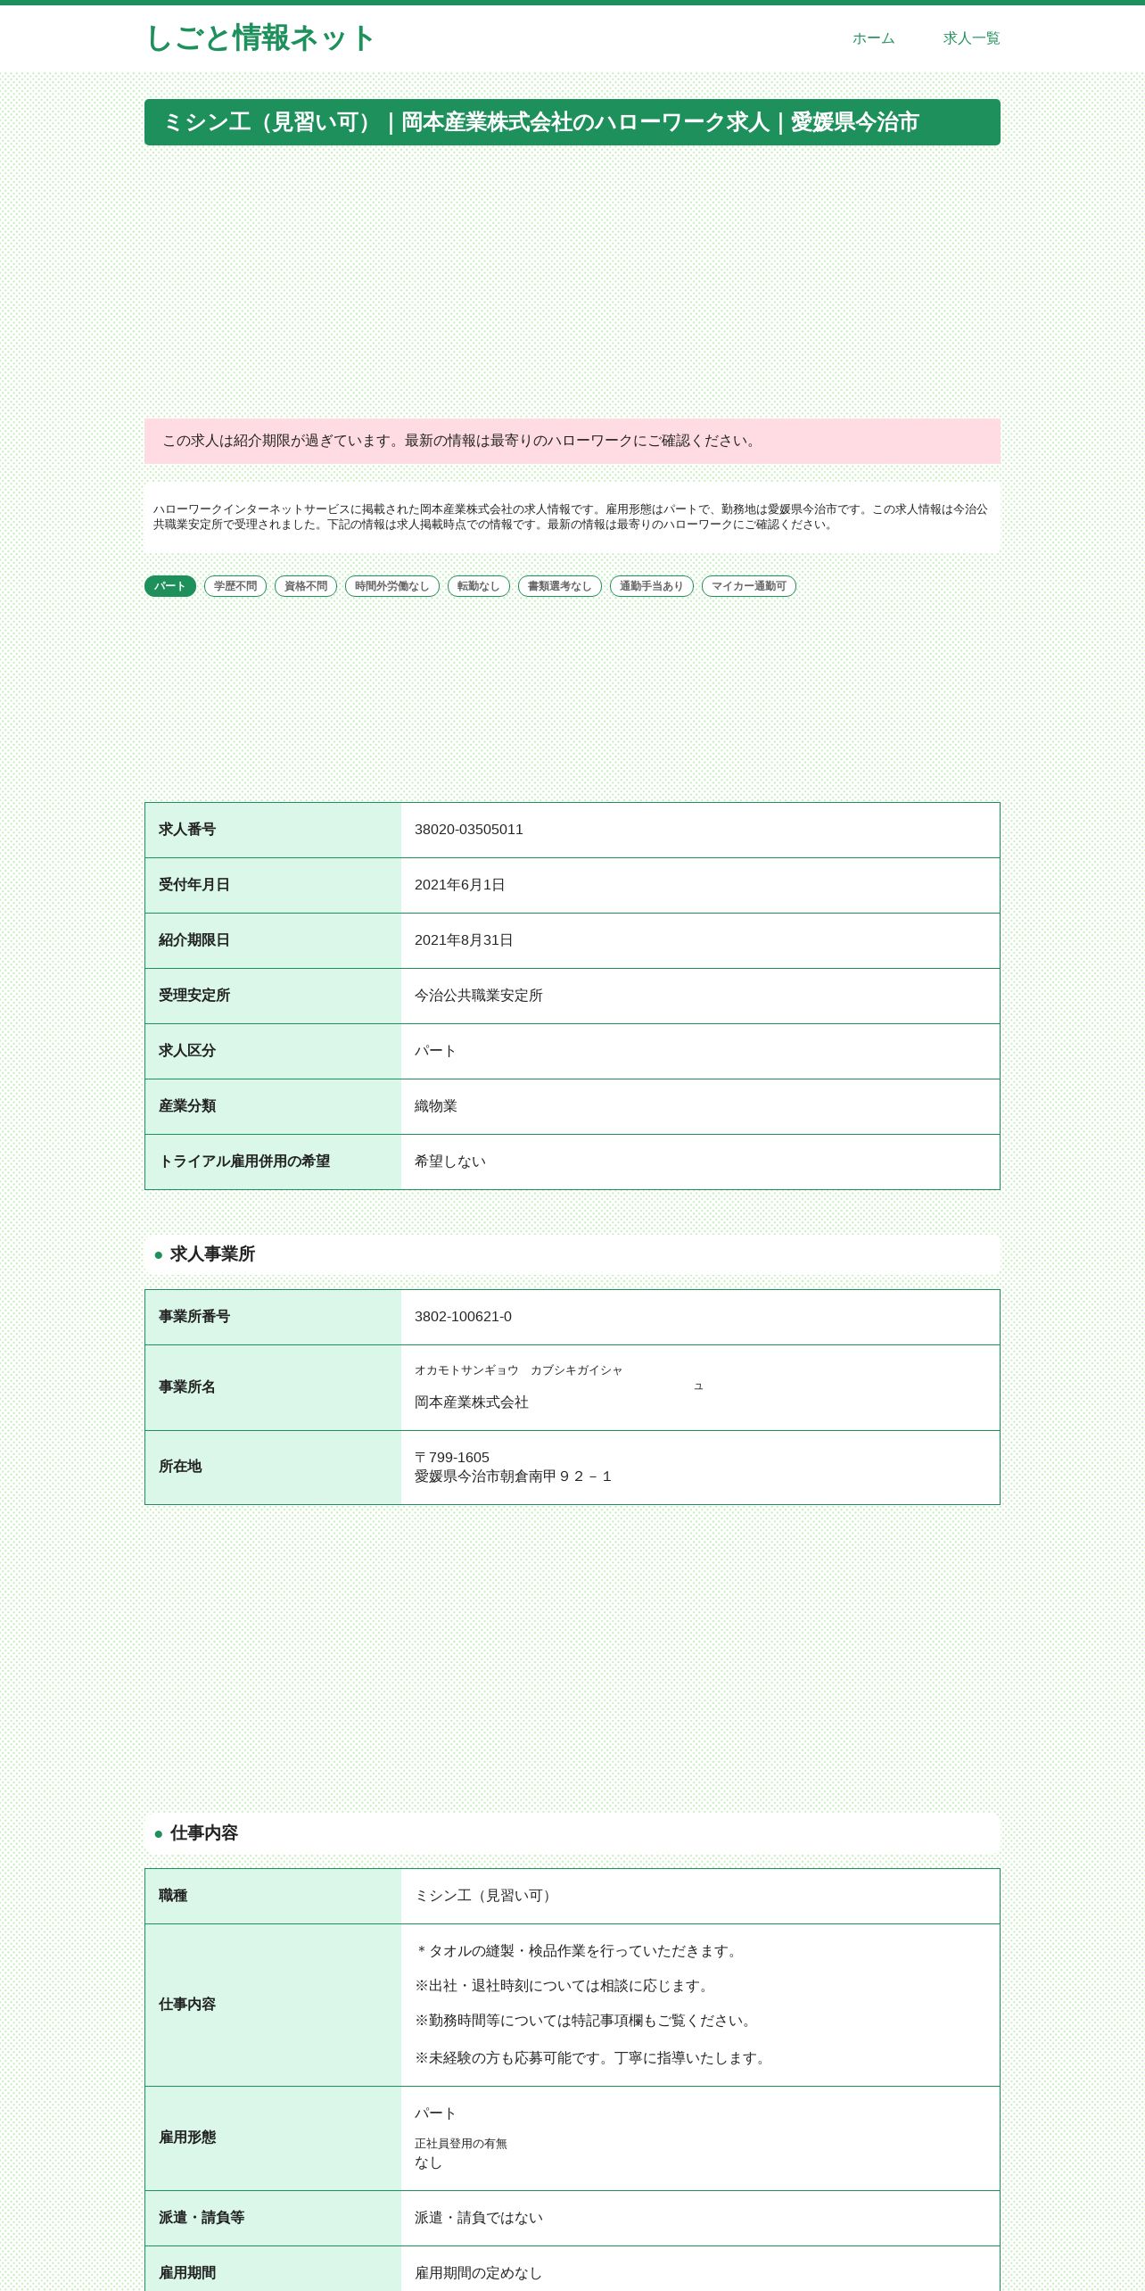The height and width of the screenshot is (2291, 1145).
Task: Click 雇用期間の定めなし value
Action: click(479, 2273)
